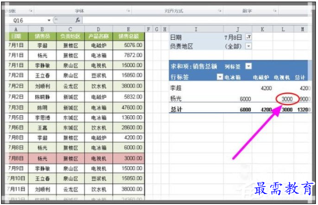Select column A header

(x=16, y=29)
